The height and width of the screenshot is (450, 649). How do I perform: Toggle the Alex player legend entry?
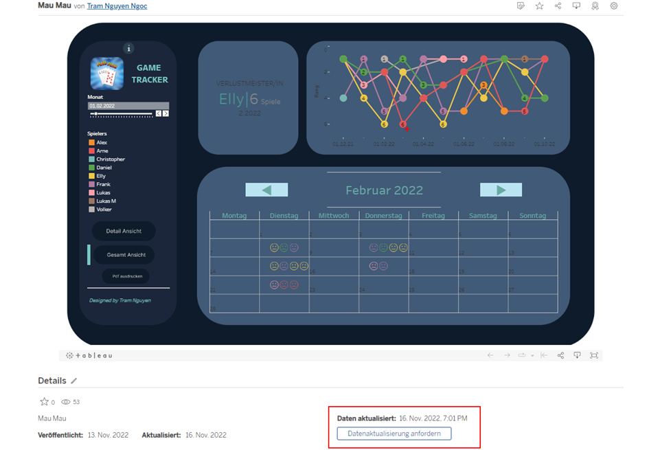(98, 142)
